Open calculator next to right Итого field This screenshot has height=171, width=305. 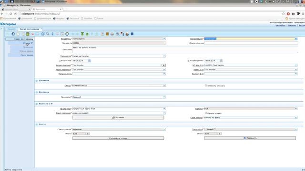(x=220, y=133)
